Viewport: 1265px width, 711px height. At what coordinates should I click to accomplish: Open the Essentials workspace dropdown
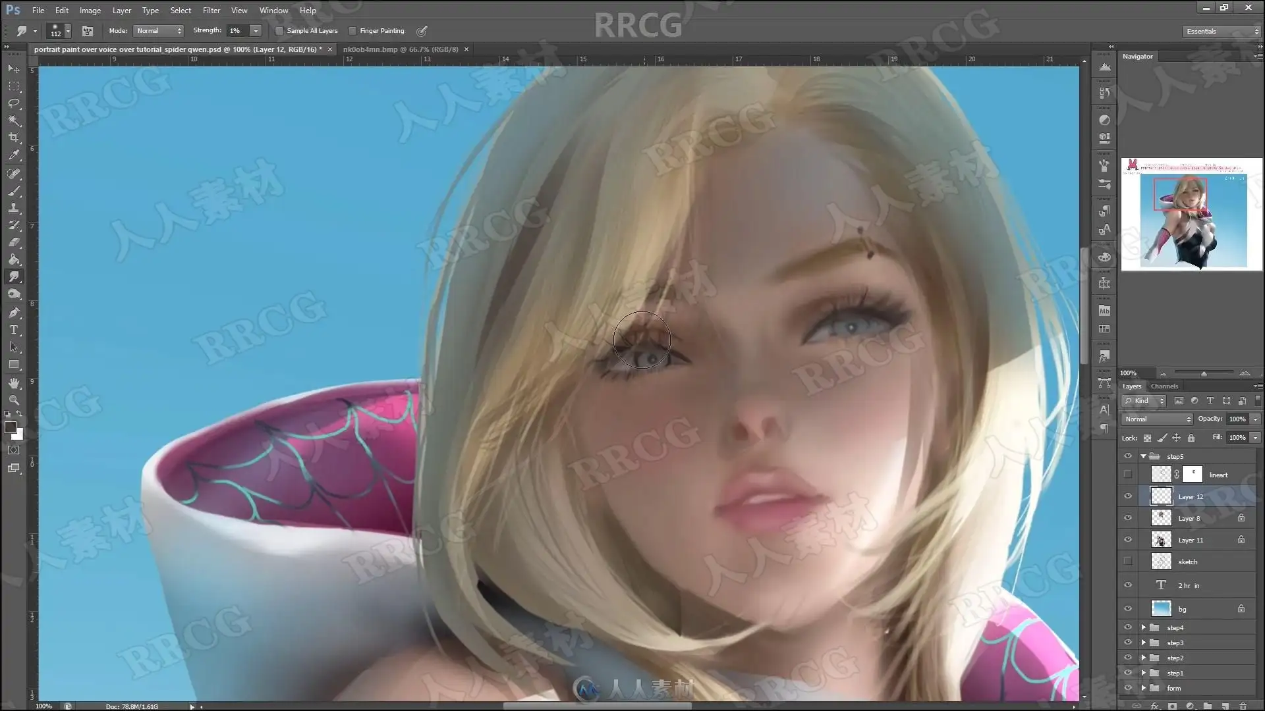(1221, 31)
